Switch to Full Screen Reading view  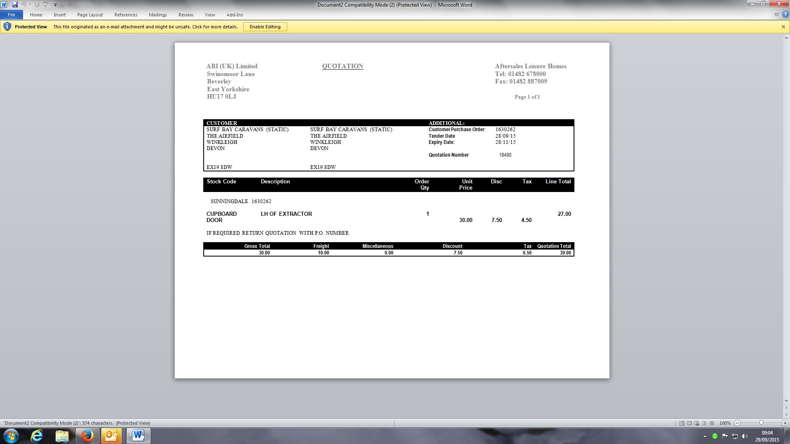(x=689, y=423)
